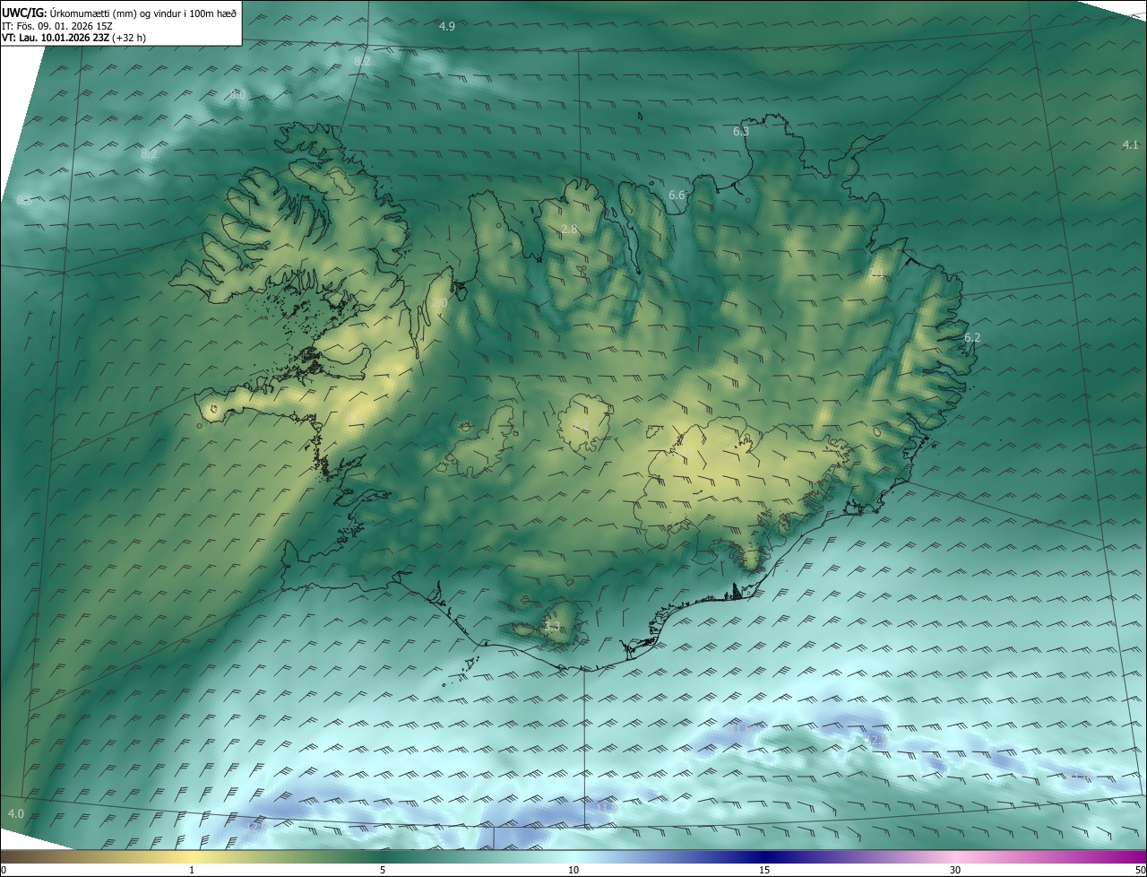Screen dimensions: 1147x877
Task: Click the color scale tick label 10
Action: pyautogui.click(x=573, y=870)
